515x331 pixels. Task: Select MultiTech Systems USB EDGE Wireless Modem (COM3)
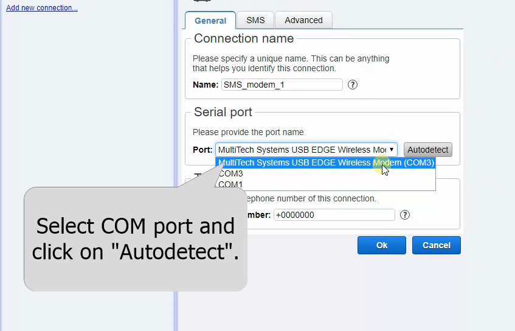tap(325, 162)
